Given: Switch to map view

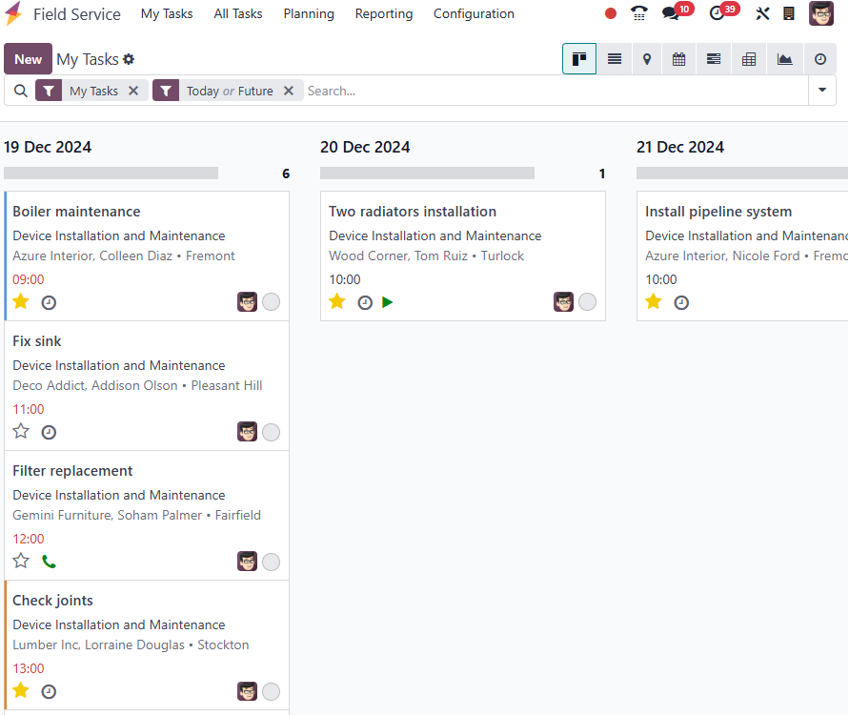Looking at the screenshot, I should click(647, 59).
